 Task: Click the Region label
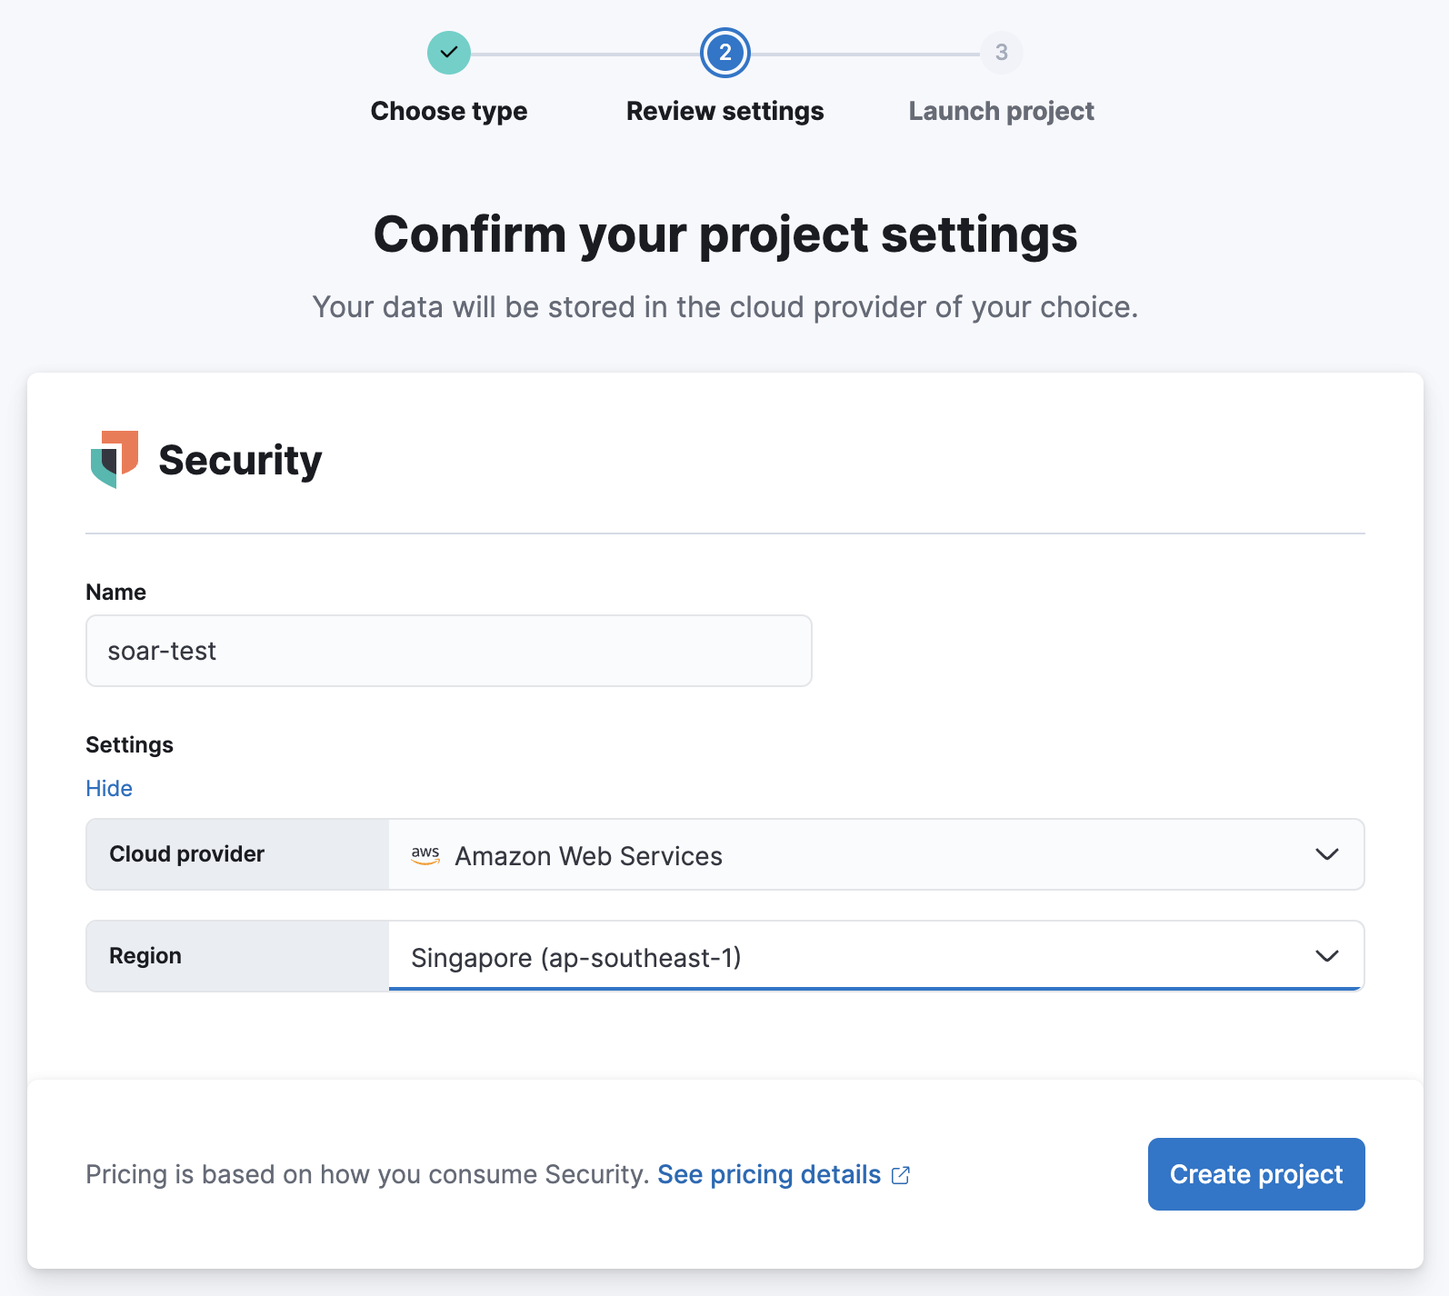pyautogui.click(x=145, y=956)
